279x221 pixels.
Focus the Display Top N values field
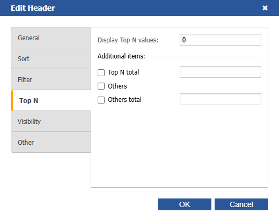pyautogui.click(x=221, y=40)
